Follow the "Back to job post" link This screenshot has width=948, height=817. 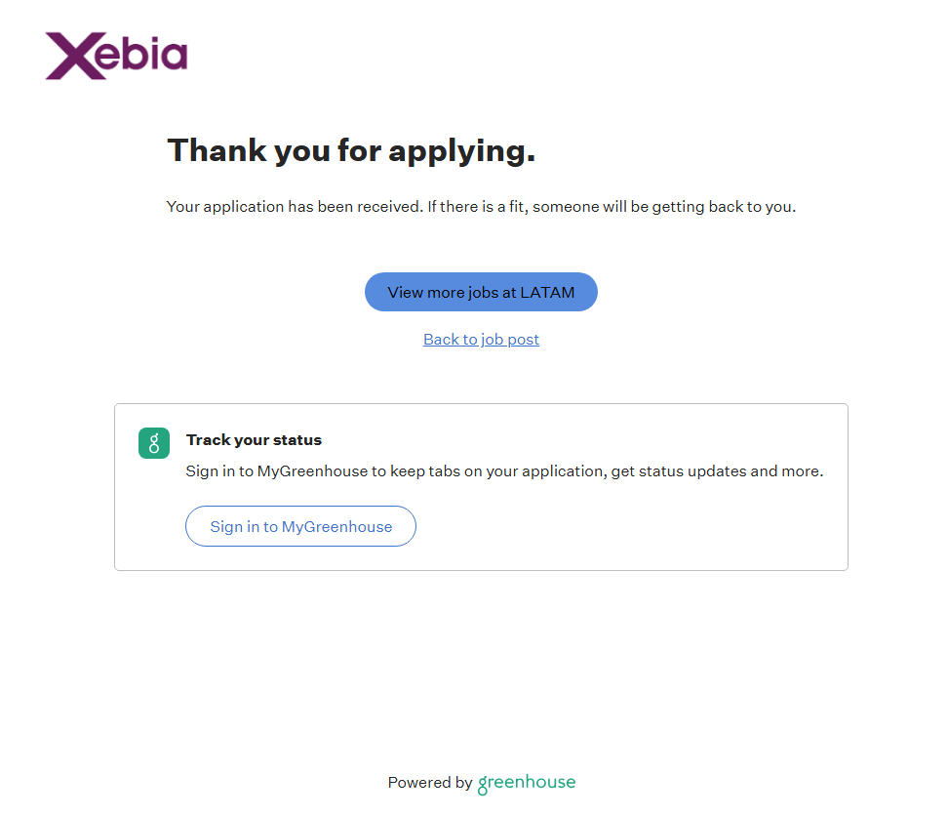coord(481,340)
